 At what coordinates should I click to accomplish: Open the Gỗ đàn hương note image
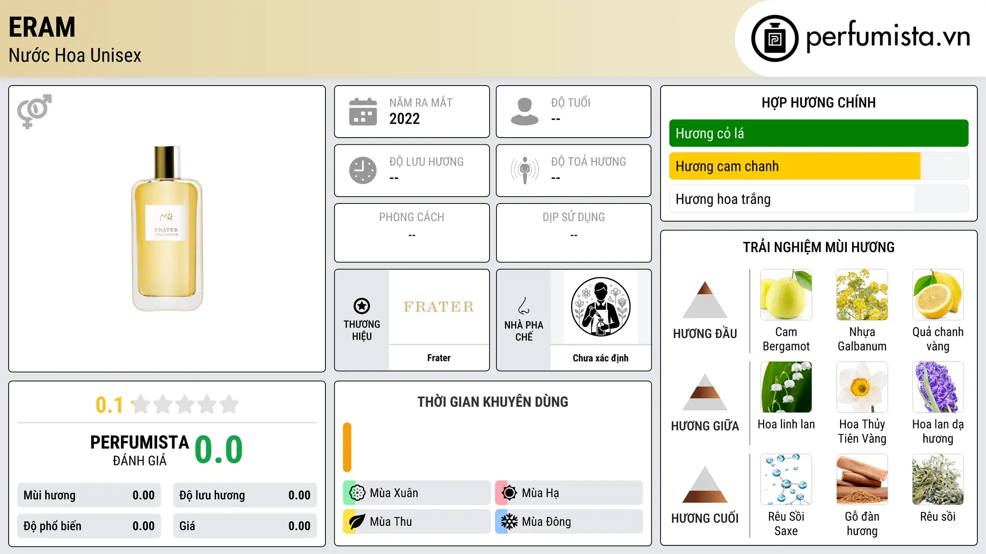[862, 479]
